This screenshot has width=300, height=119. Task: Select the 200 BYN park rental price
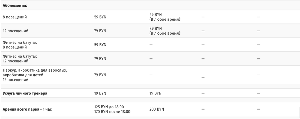[x=157, y=109]
